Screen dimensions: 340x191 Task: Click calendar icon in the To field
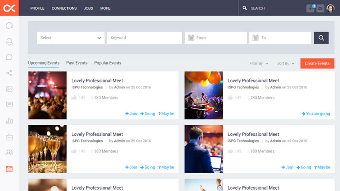coord(255,38)
